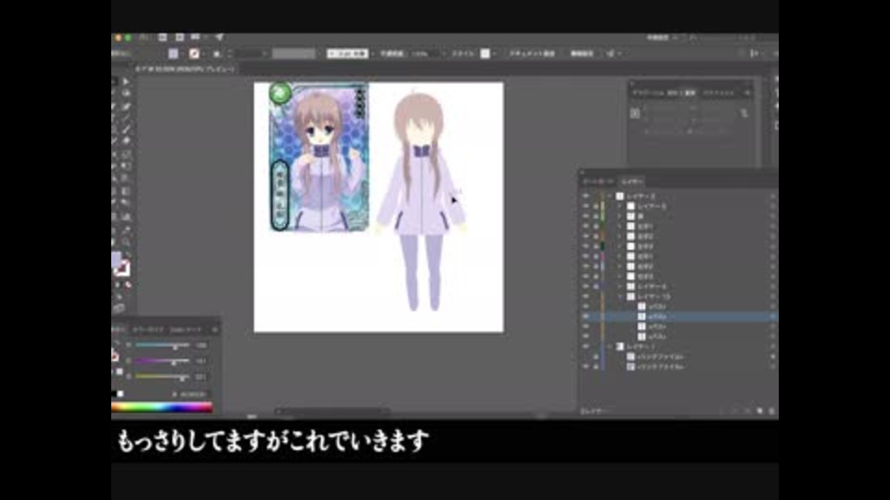890x500 pixels.
Task: Click target circle of the highlighted パス
Action: coord(772,317)
